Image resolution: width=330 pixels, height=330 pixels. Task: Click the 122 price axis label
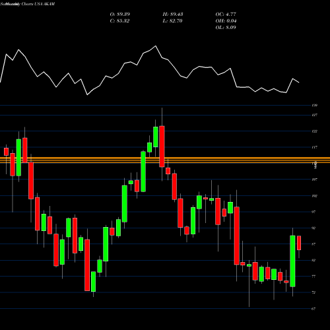[315, 131]
